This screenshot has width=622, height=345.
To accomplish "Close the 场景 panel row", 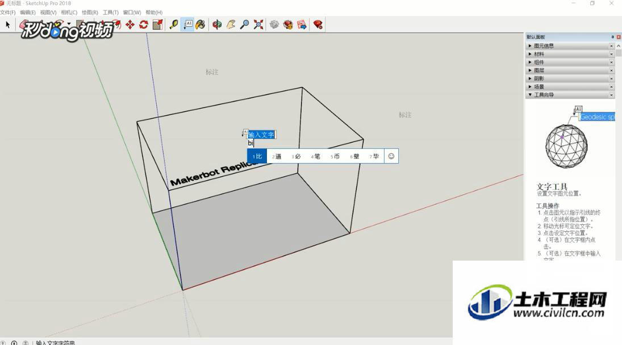I will [612, 87].
